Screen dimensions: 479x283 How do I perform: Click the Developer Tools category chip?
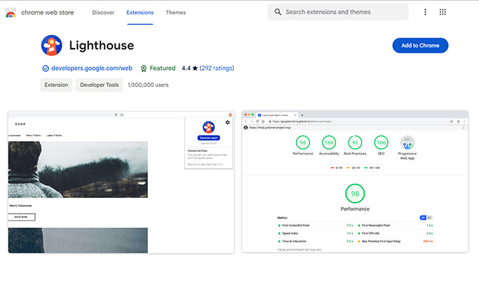[x=99, y=85]
